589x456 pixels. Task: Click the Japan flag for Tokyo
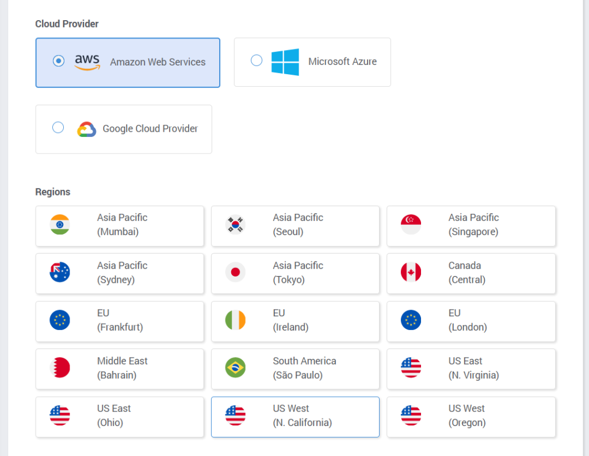click(x=235, y=272)
